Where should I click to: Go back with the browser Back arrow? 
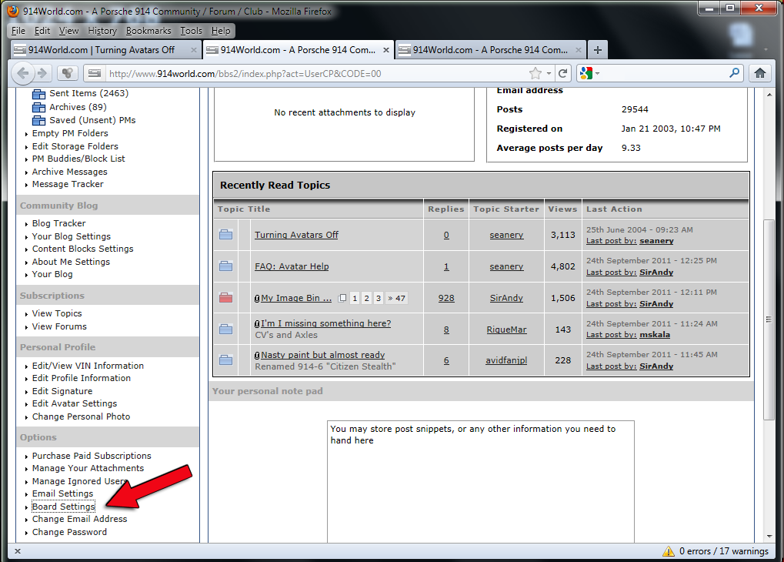[23, 74]
